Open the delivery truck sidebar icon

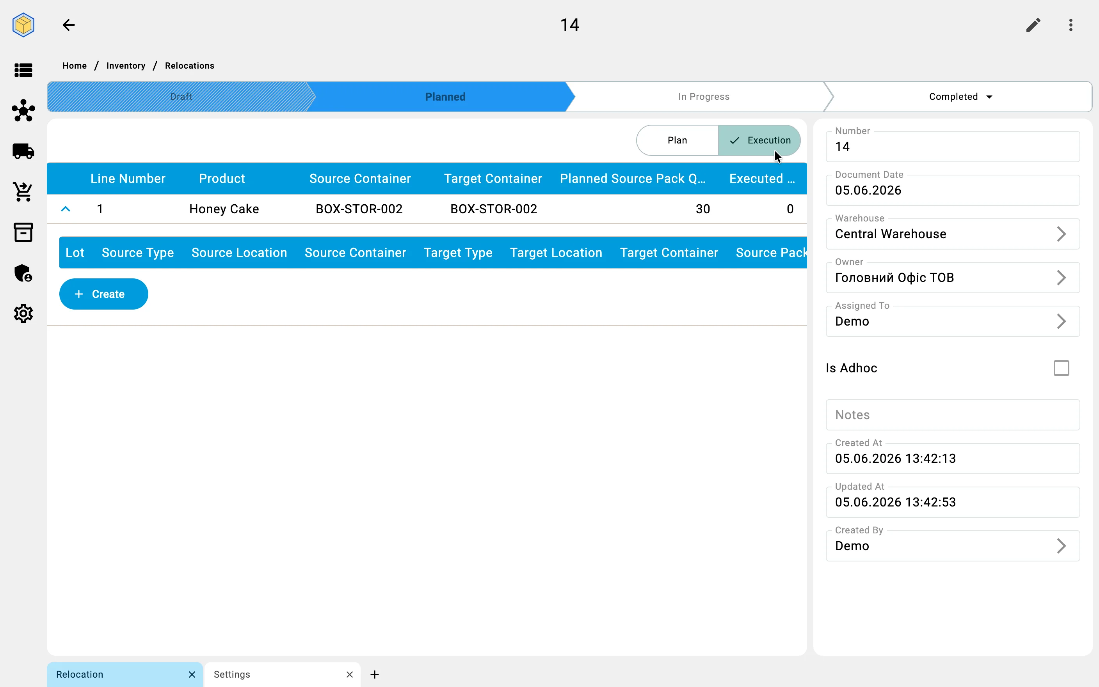pos(23,151)
